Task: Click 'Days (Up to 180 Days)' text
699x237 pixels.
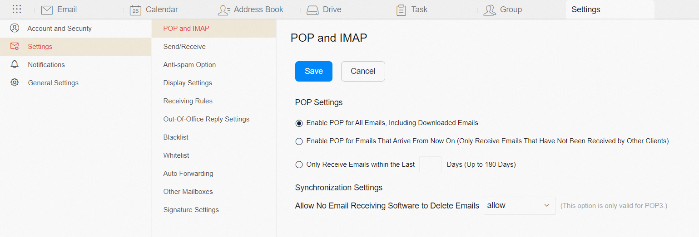Action: coord(481,164)
